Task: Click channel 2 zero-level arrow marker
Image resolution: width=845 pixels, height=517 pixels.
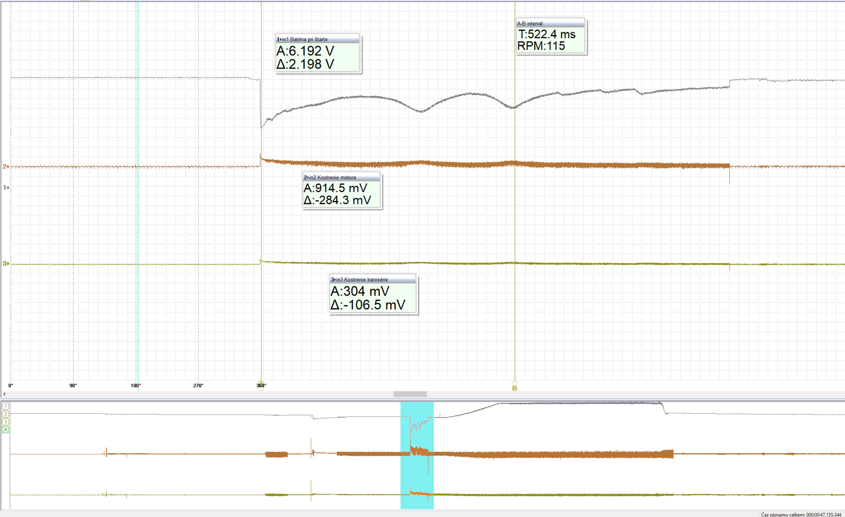Action: click(x=6, y=167)
